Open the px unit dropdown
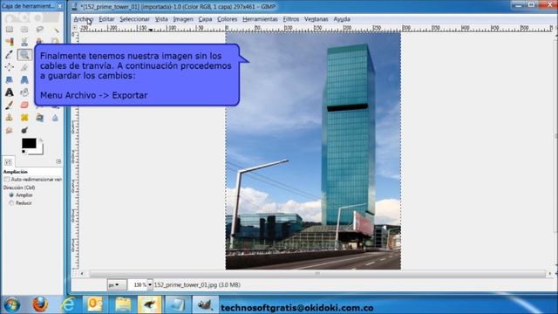Image resolution: width=558 pixels, height=314 pixels. coord(116,285)
